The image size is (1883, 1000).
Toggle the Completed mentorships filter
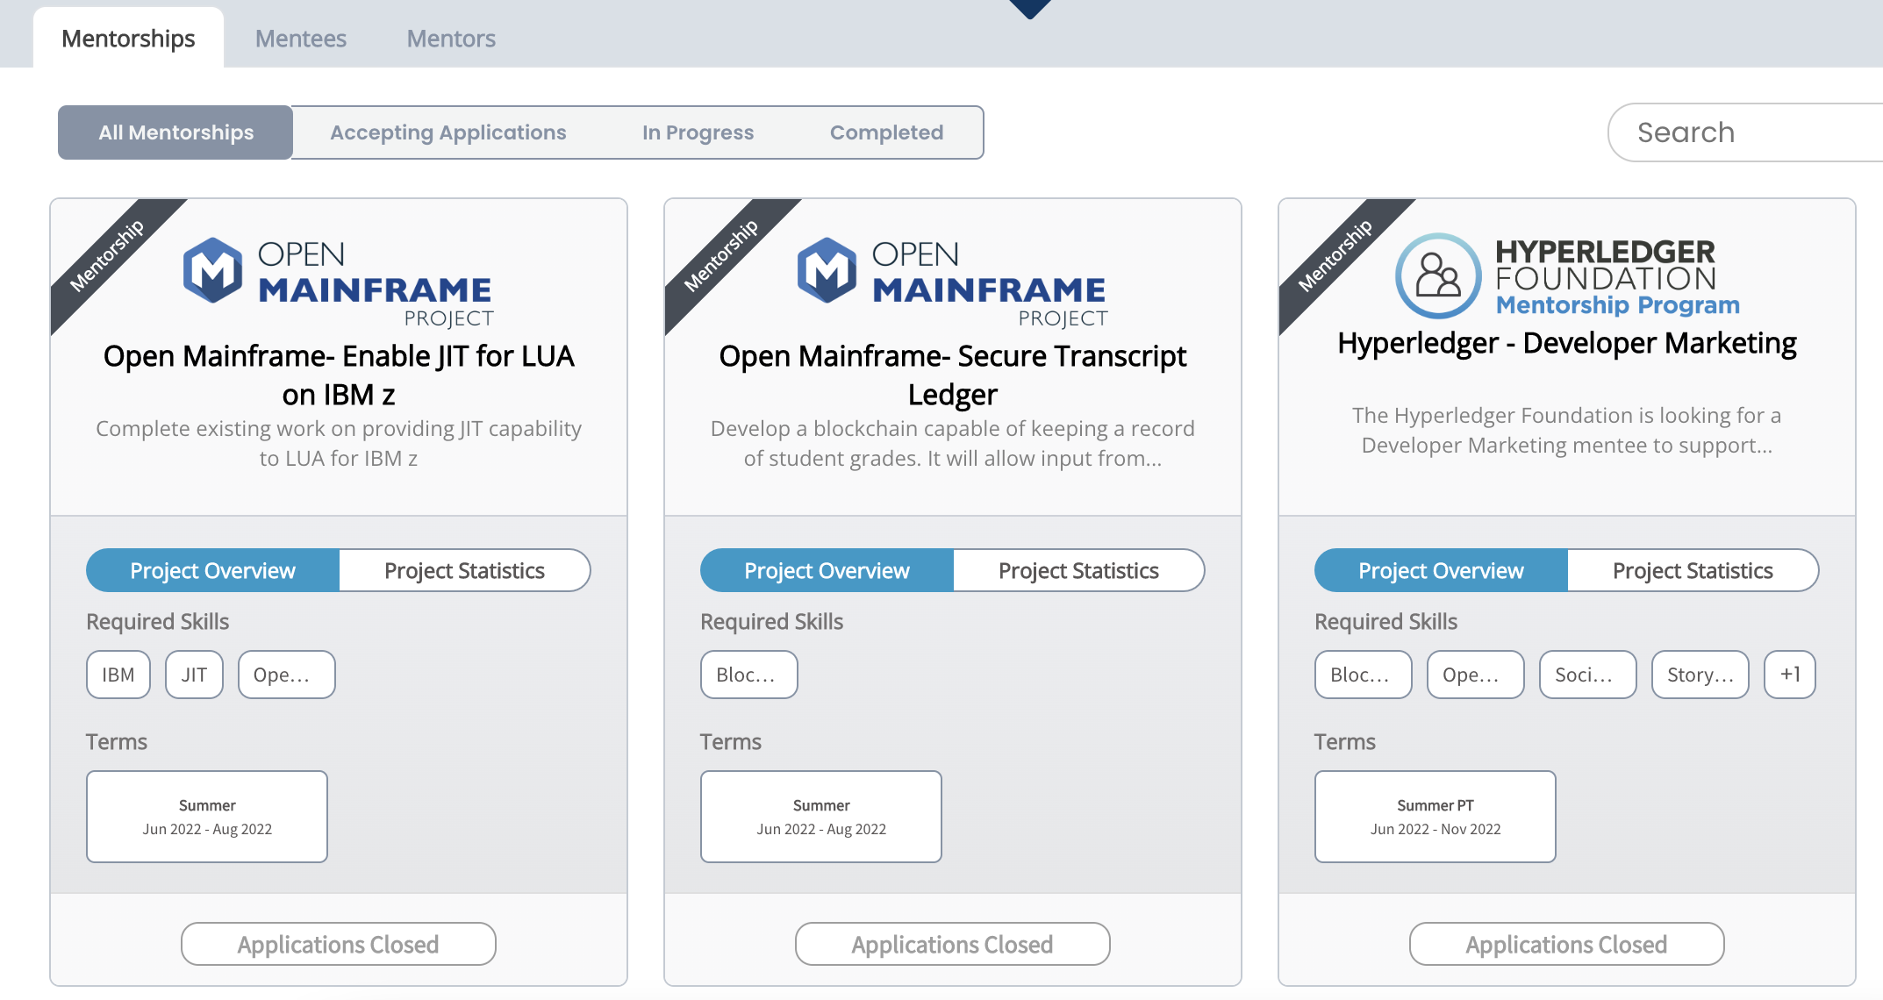point(885,132)
